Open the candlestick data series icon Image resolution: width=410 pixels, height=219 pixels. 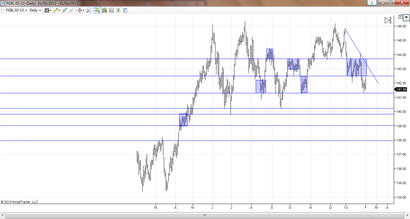[x=104, y=10]
